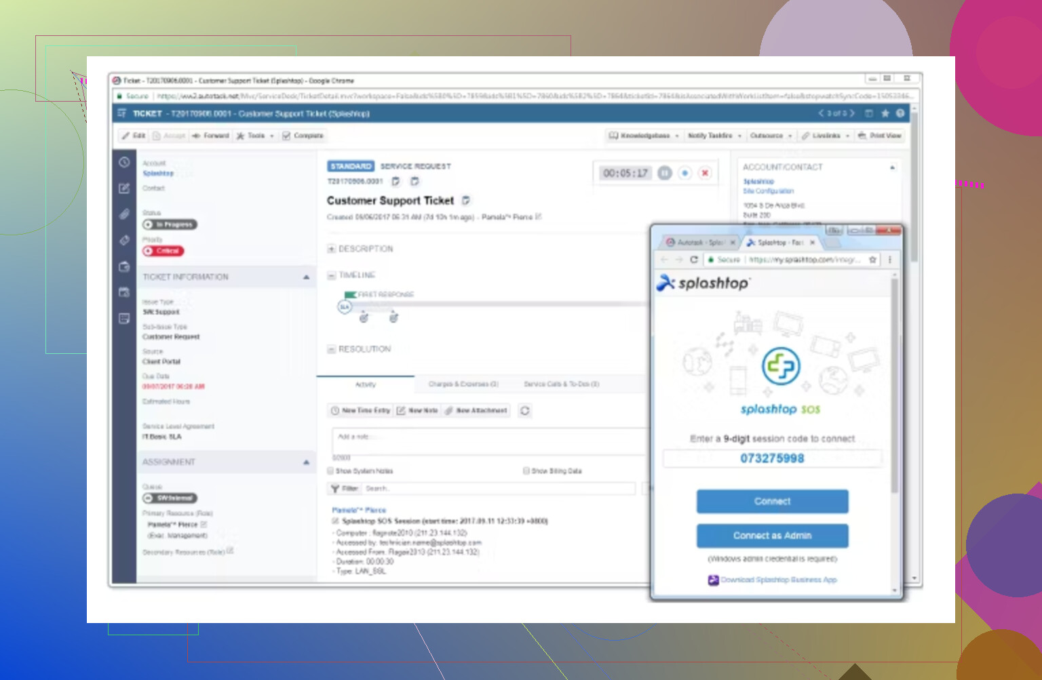
Task: Open the attachments paperclip icon in the left sidebar
Action: click(124, 214)
